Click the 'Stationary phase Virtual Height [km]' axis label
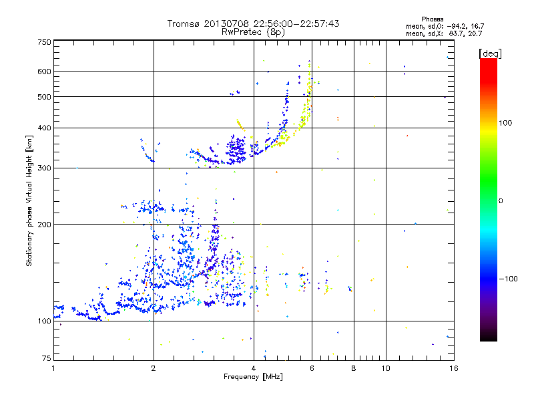Screen dimensions: 534x401 29,201
